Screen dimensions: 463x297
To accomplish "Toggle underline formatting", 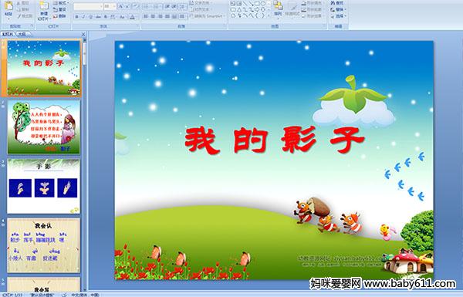I will pyautogui.click(x=90, y=17).
